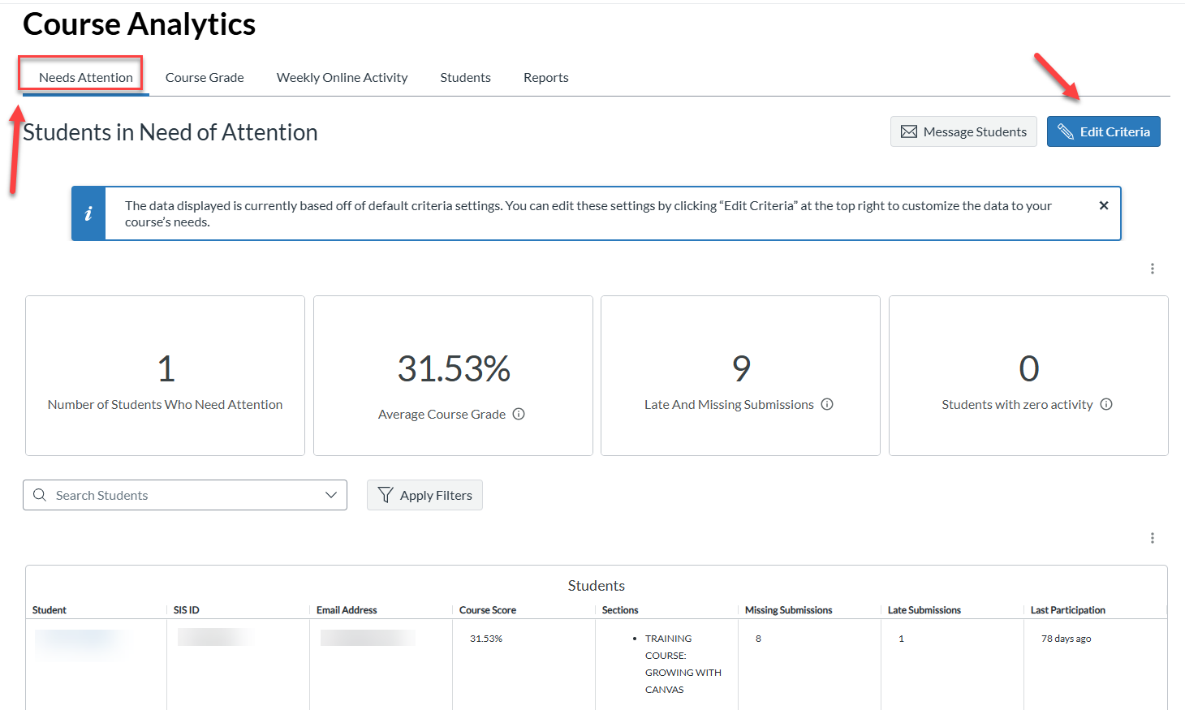Click into the Search Students field
The image size is (1185, 710).
click(x=185, y=495)
